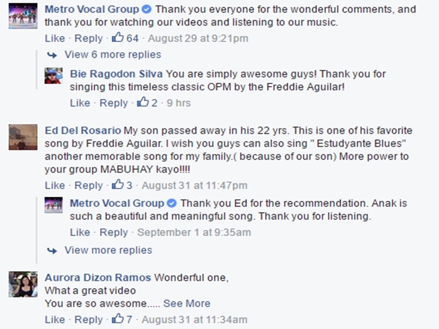This screenshot has height=329, width=439.
Task: Open Ed Del Rosario's profile name link
Action: (x=83, y=131)
